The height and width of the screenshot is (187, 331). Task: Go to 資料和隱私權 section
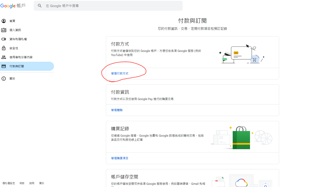point(27,39)
